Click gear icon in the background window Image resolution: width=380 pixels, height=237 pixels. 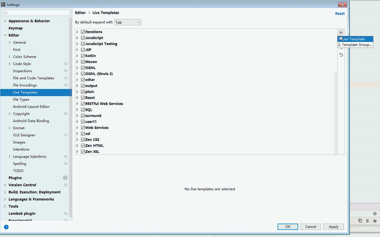click(375, 214)
